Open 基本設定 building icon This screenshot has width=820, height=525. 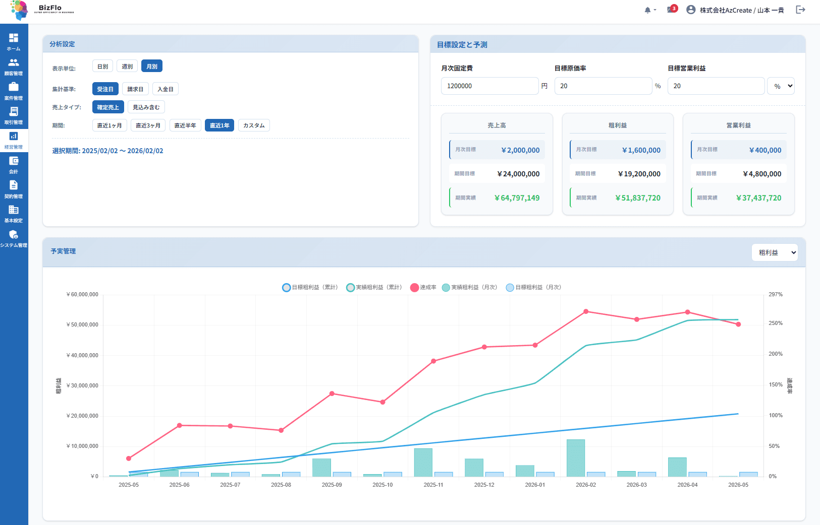tap(14, 210)
